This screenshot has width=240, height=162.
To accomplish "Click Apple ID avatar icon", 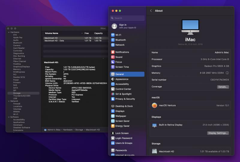I will point(114,26).
